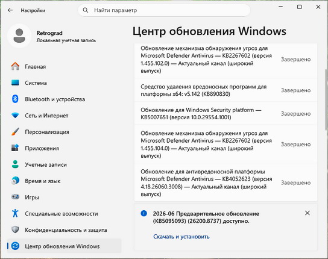Minimize the Настройки window

coord(280,7)
